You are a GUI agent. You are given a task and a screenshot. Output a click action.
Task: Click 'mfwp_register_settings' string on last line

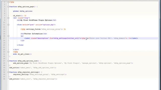[x=44, y=79]
